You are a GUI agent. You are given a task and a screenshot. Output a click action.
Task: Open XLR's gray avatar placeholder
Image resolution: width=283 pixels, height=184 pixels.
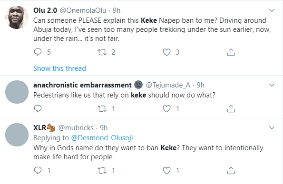pyautogui.click(x=17, y=135)
